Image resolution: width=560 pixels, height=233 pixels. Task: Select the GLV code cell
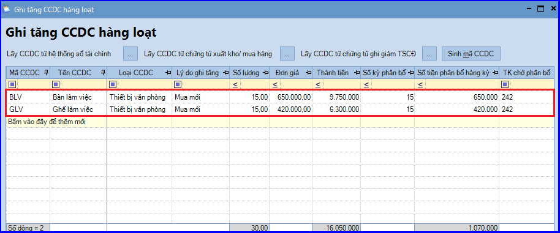[x=28, y=109]
